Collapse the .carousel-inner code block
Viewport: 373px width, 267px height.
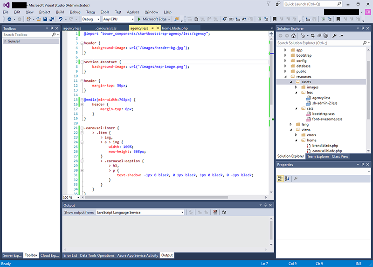pos(82,128)
